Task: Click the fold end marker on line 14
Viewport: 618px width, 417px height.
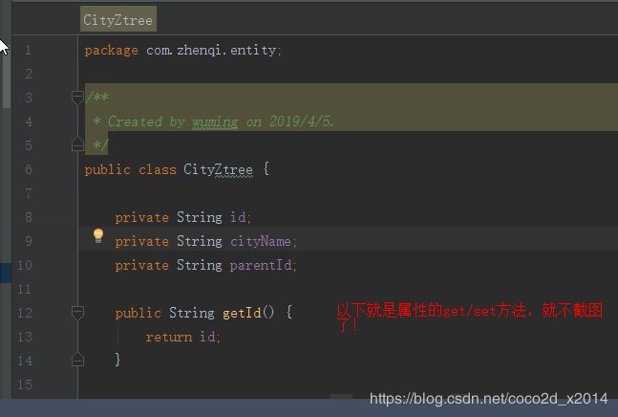Action: (x=77, y=360)
